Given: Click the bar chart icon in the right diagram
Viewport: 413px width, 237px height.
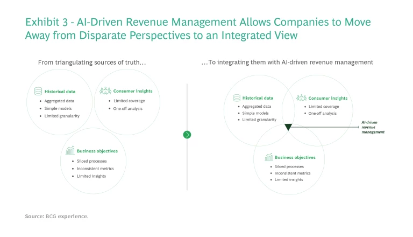Looking at the screenshot, I should pyautogui.click(x=268, y=157).
